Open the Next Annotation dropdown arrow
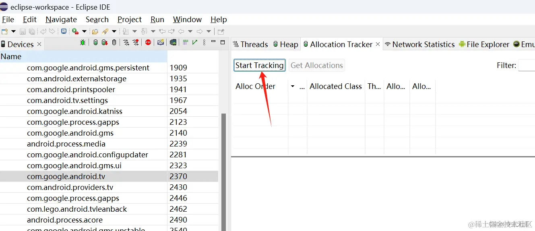 [134, 31]
